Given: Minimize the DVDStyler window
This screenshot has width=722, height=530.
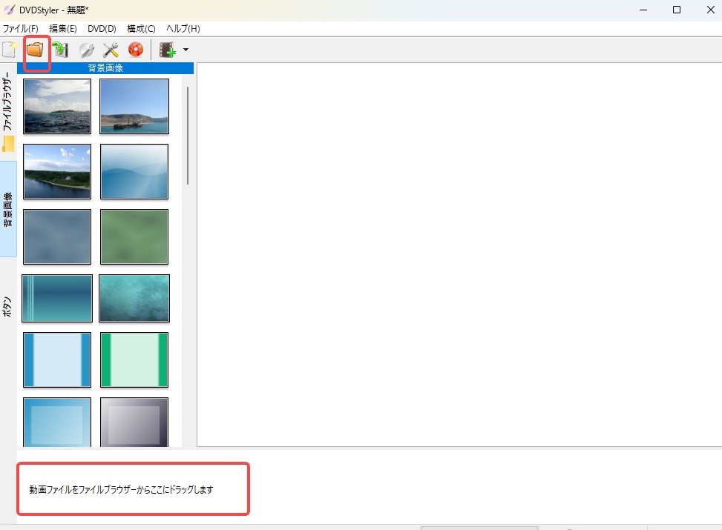Looking at the screenshot, I should click(x=643, y=10).
